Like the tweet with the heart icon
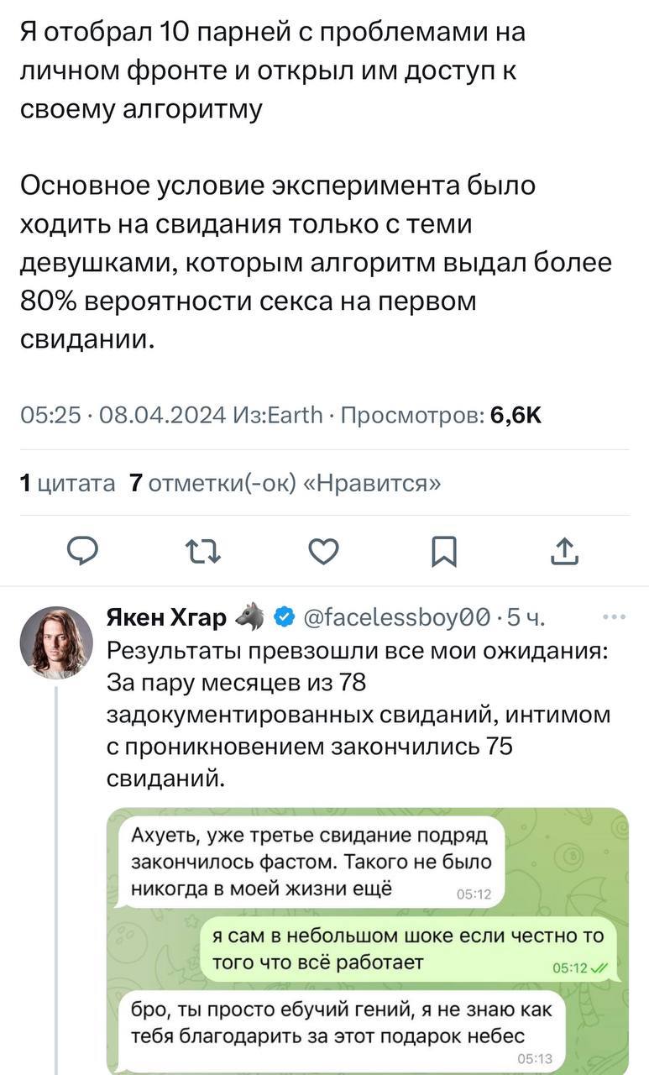Viewport: 649px width, 1075px height. click(323, 551)
